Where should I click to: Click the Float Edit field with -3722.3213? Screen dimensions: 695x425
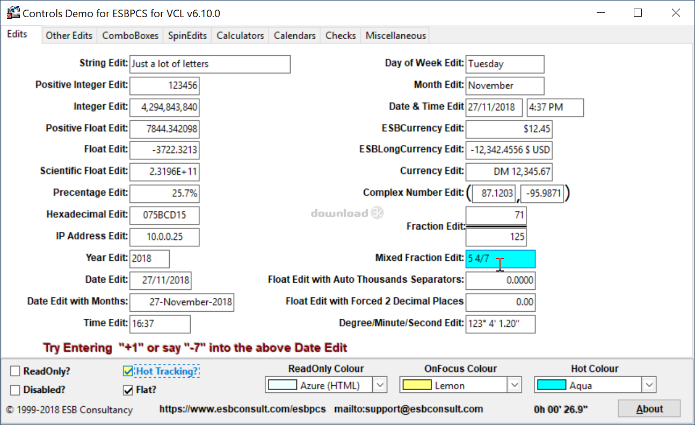tap(164, 150)
